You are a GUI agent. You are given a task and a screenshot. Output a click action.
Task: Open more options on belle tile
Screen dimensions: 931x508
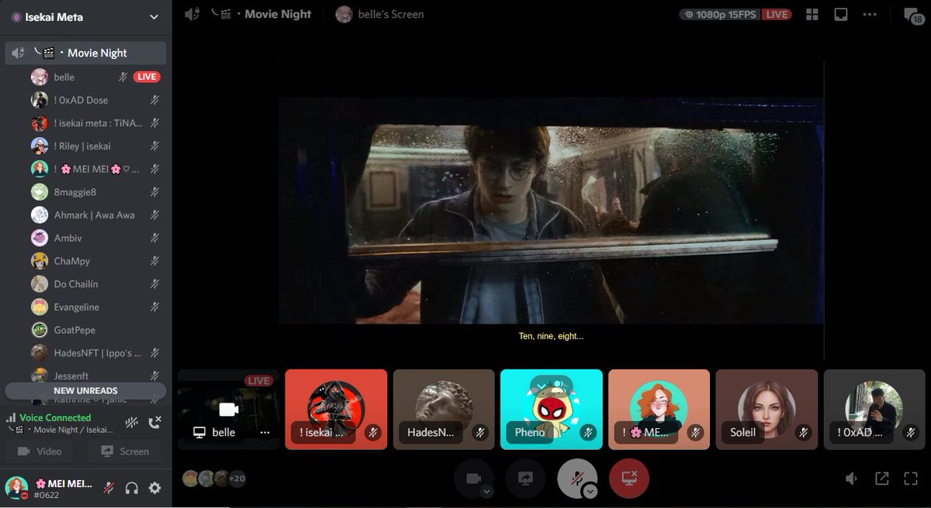point(265,432)
